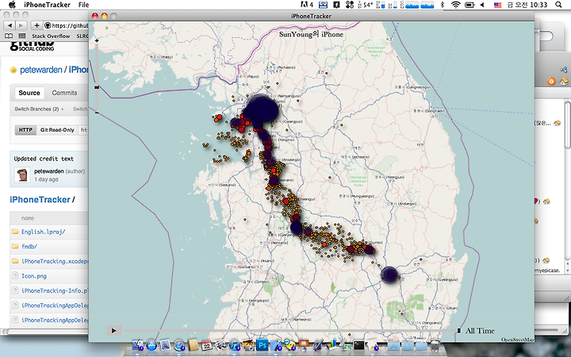
Task: Play the location timeline animation
Action: pos(113,331)
